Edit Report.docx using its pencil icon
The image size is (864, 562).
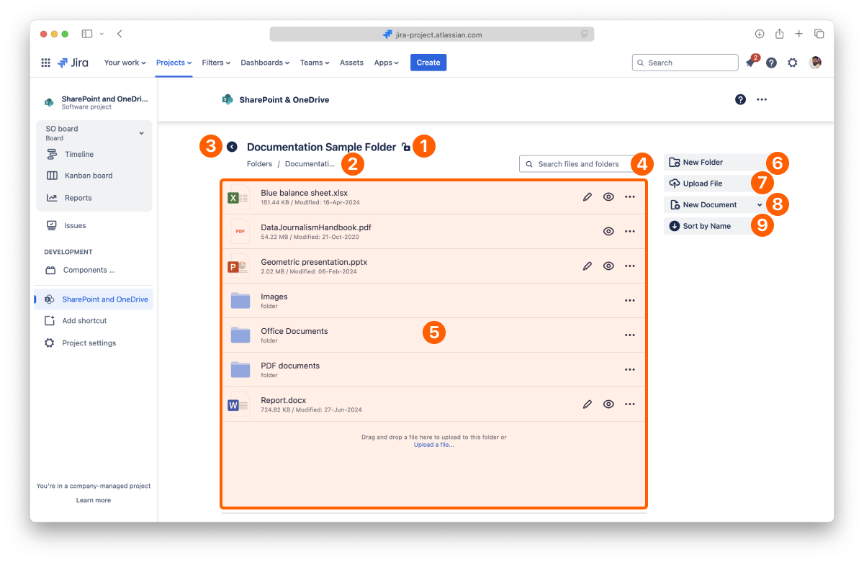point(587,404)
